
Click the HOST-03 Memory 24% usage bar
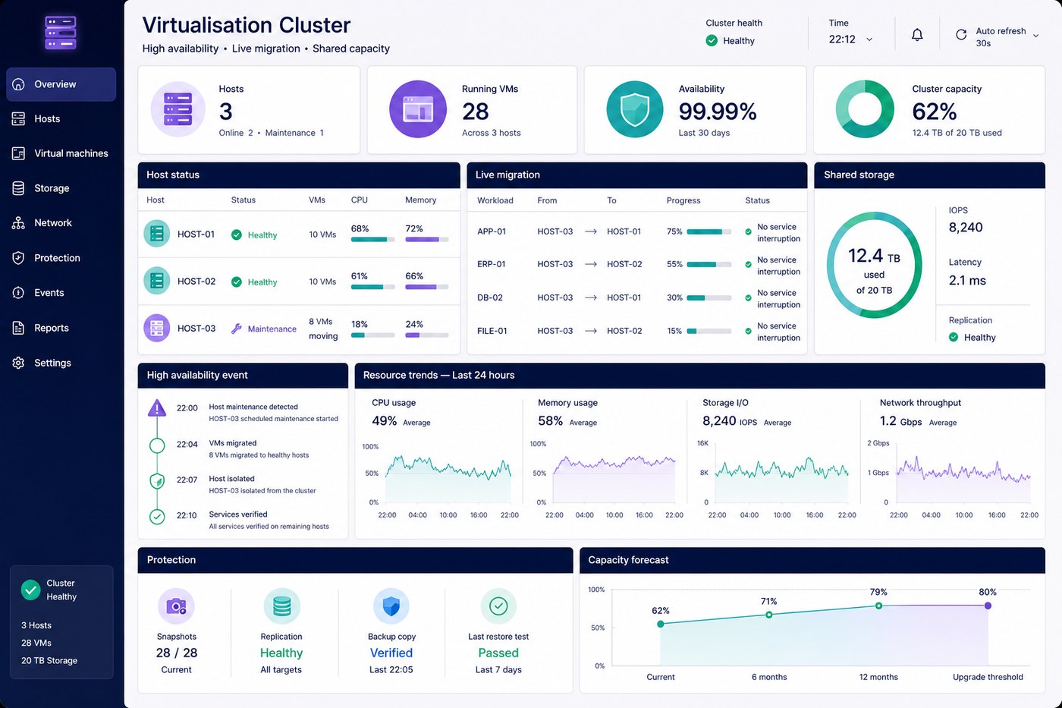(x=427, y=335)
